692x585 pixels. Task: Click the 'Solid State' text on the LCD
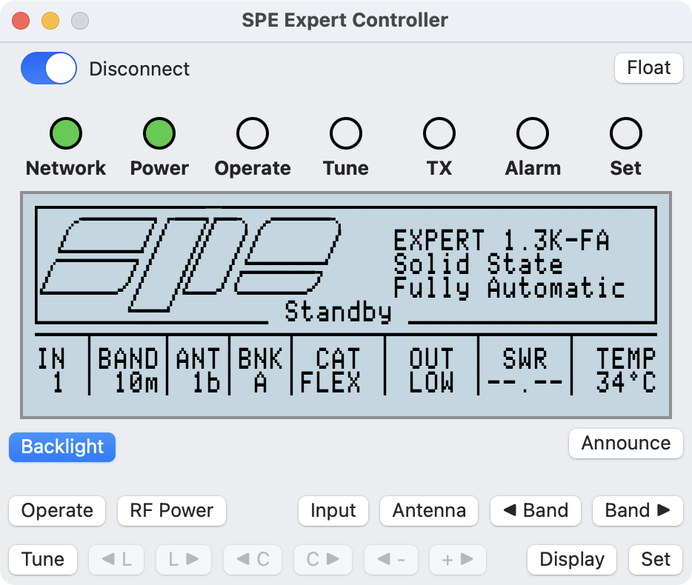pyautogui.click(x=478, y=264)
